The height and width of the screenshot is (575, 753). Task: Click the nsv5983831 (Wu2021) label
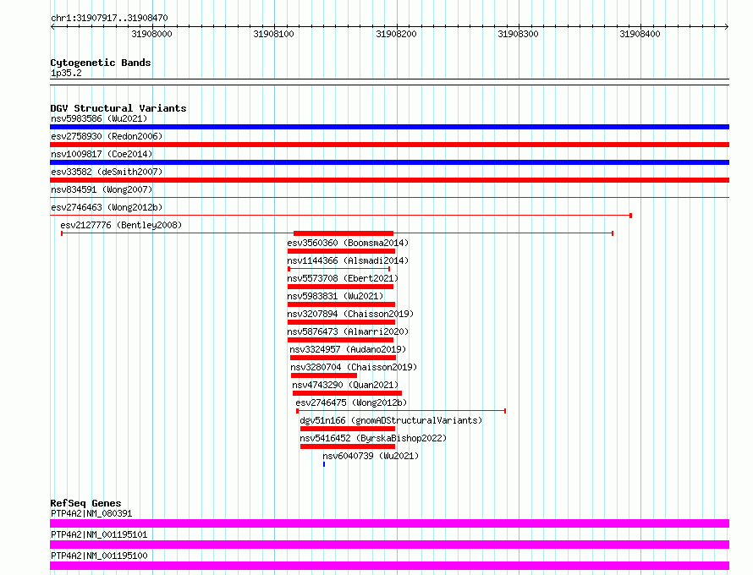tap(335, 296)
